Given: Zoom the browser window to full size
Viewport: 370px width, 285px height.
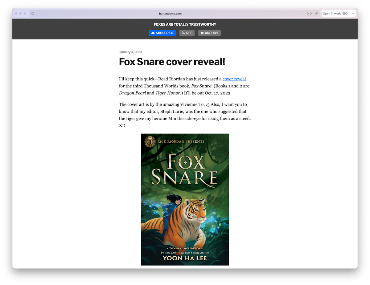Looking at the screenshot, I should click(25, 14).
